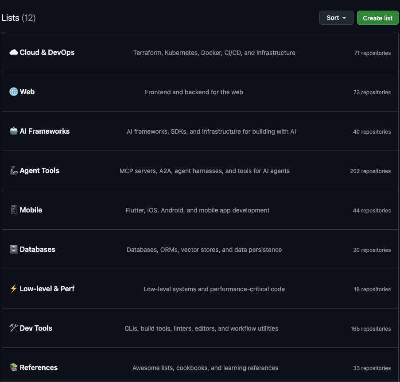The width and height of the screenshot is (400, 382).
Task: Click 'Flutter, iOS, Android' description
Action: (198, 210)
